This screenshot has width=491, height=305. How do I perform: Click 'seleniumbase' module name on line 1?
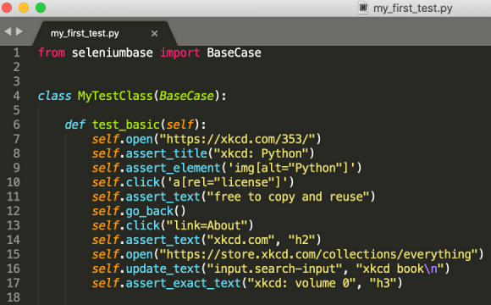click(113, 53)
